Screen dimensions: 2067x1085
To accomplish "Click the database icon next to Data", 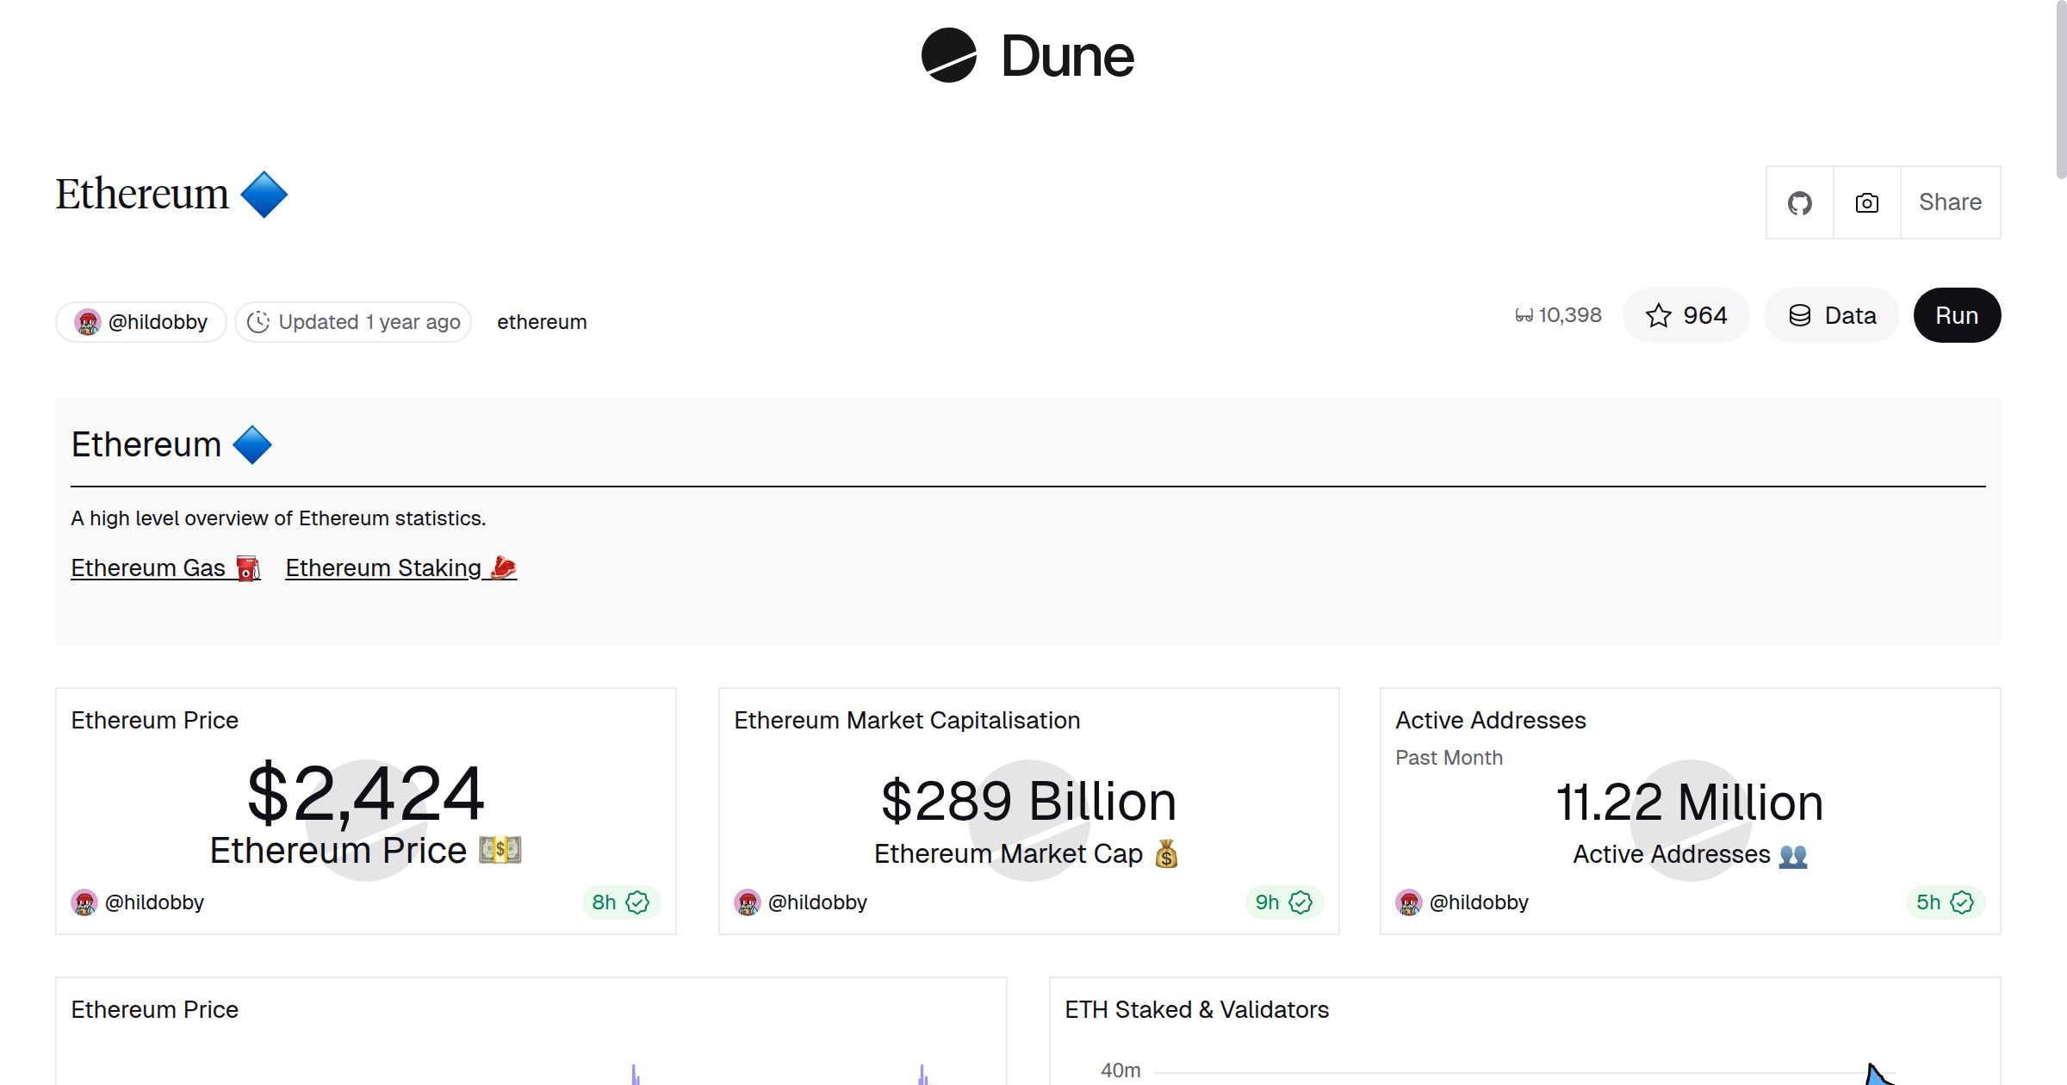I will pos(1799,315).
